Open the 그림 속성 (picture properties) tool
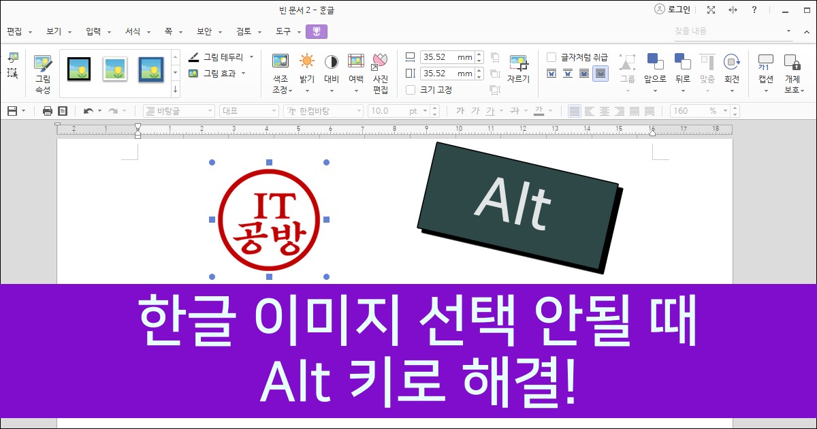This screenshot has height=429, width=817. tap(43, 69)
